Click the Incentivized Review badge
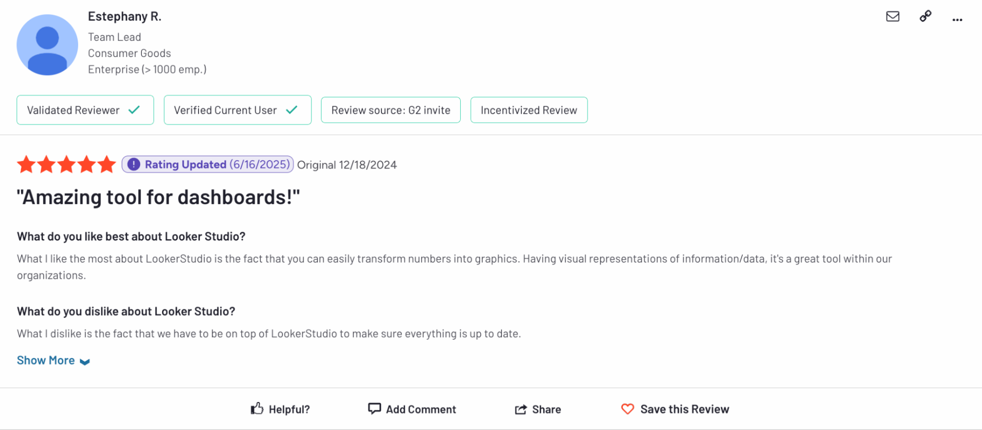Screen dimensions: 982x430 tap(529, 110)
